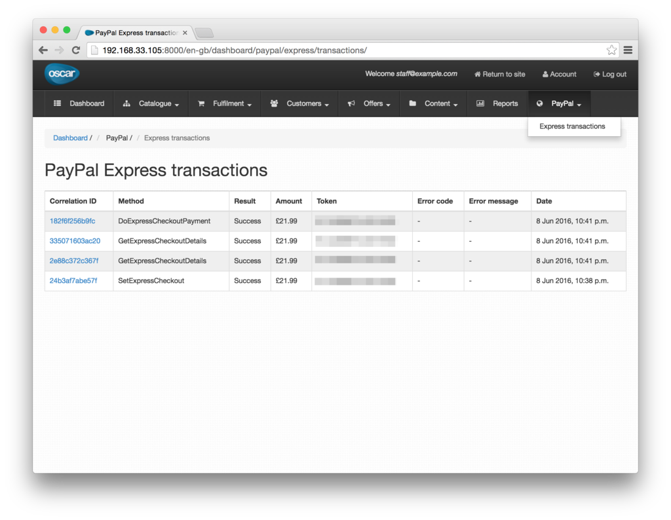
Task: Click the sign-out icon beside Log out
Action: tap(596, 75)
